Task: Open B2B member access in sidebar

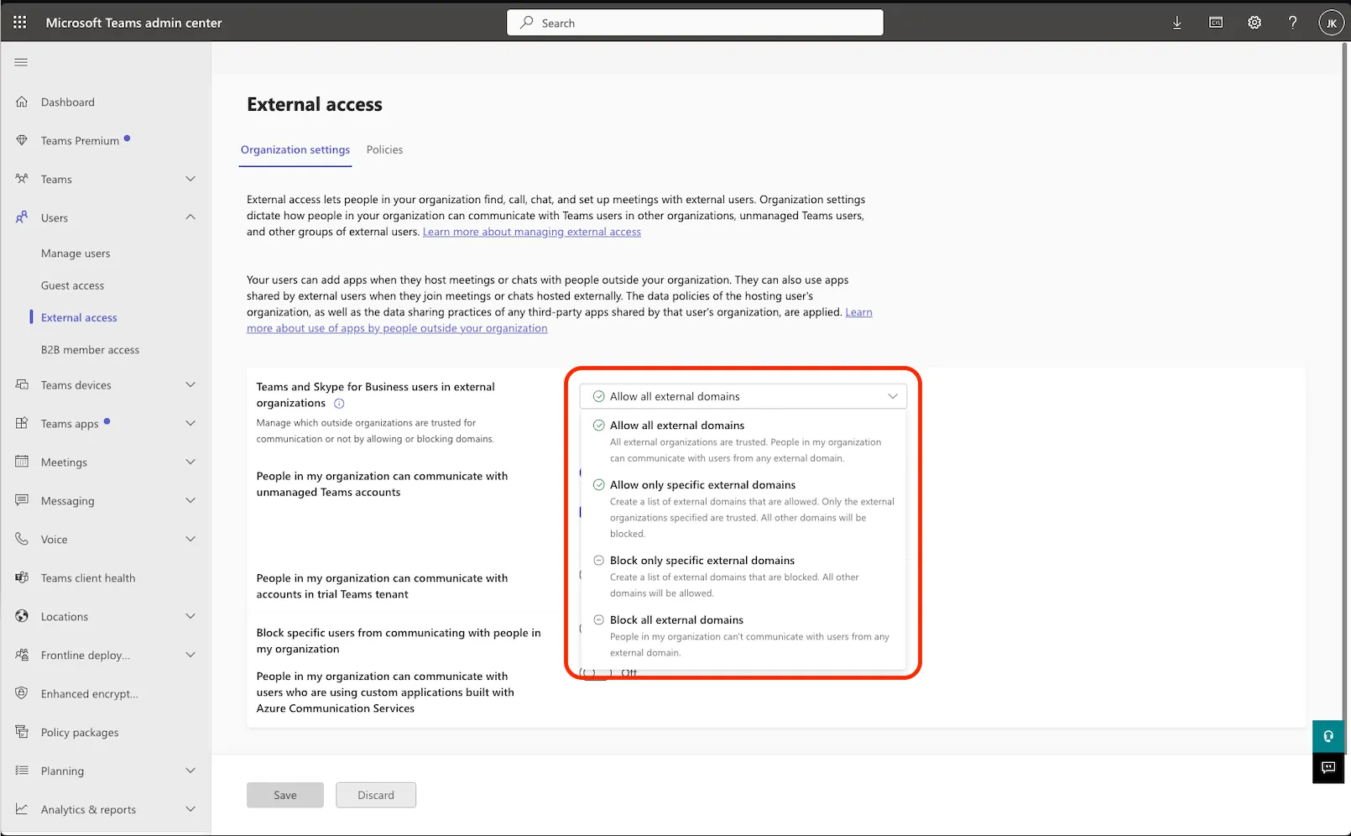Action: point(90,350)
